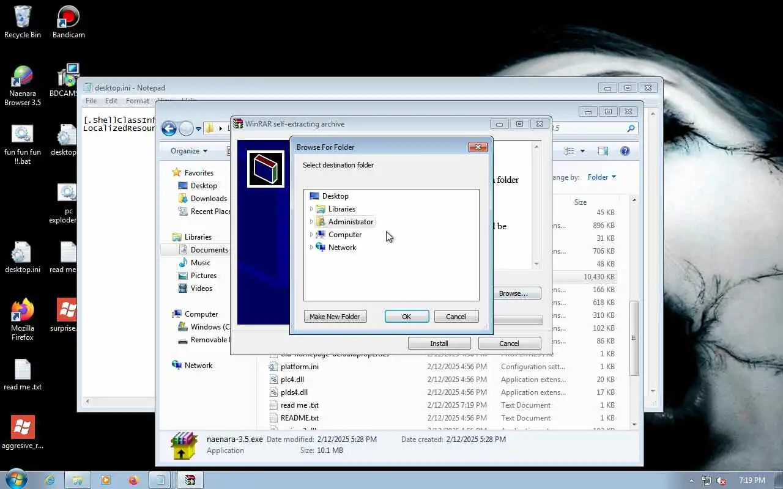Close the Browse For Folder dialog

[478, 147]
